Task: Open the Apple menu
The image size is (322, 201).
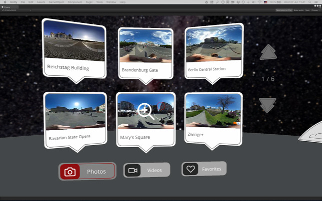Action: [5, 2]
